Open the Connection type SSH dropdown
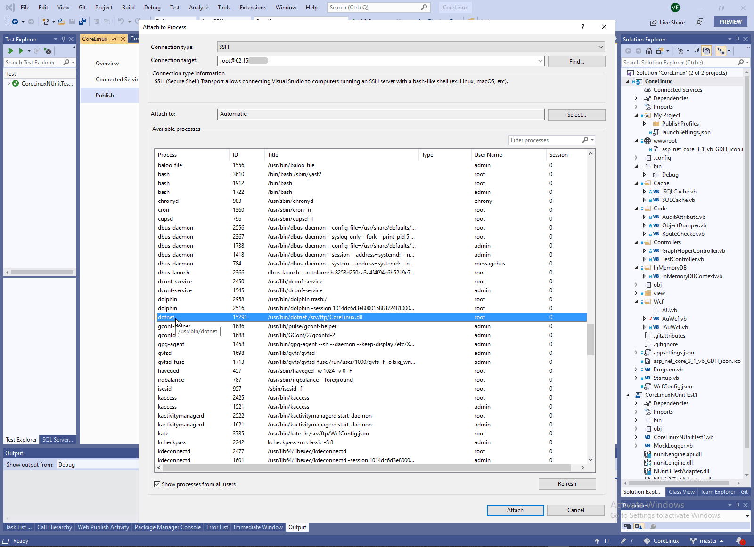Screen dimensions: 754x547 (601, 47)
